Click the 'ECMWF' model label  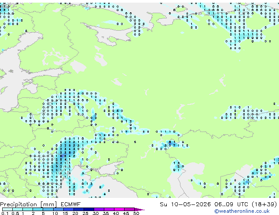click(71, 204)
